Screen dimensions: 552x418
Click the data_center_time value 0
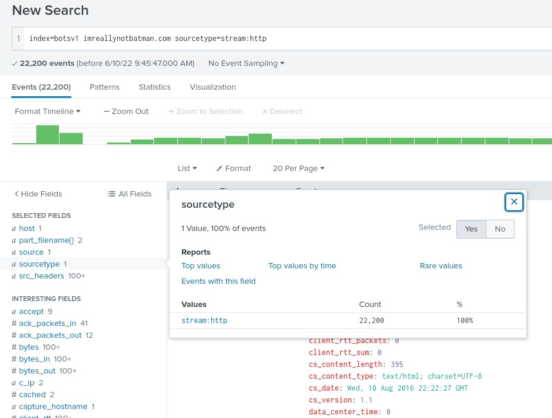388,411
